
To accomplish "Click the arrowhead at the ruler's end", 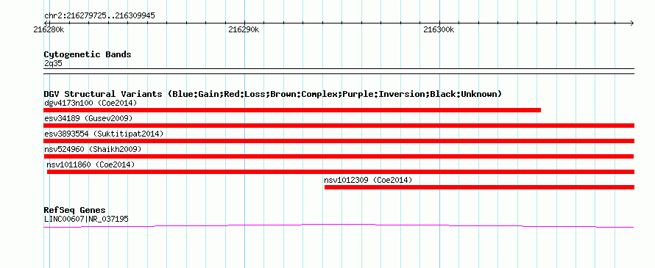I will [632, 23].
